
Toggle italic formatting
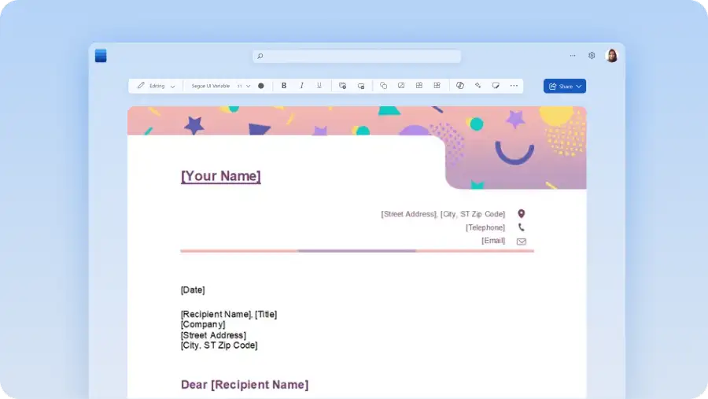[301, 86]
